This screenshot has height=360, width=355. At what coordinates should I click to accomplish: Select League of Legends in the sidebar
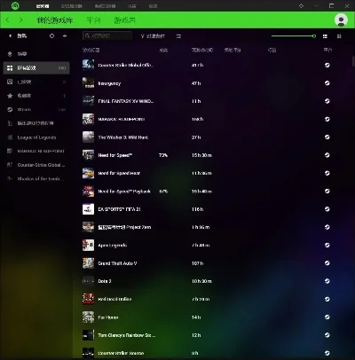point(36,137)
